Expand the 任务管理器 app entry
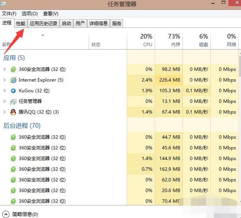241x218 pixels. click(5, 101)
